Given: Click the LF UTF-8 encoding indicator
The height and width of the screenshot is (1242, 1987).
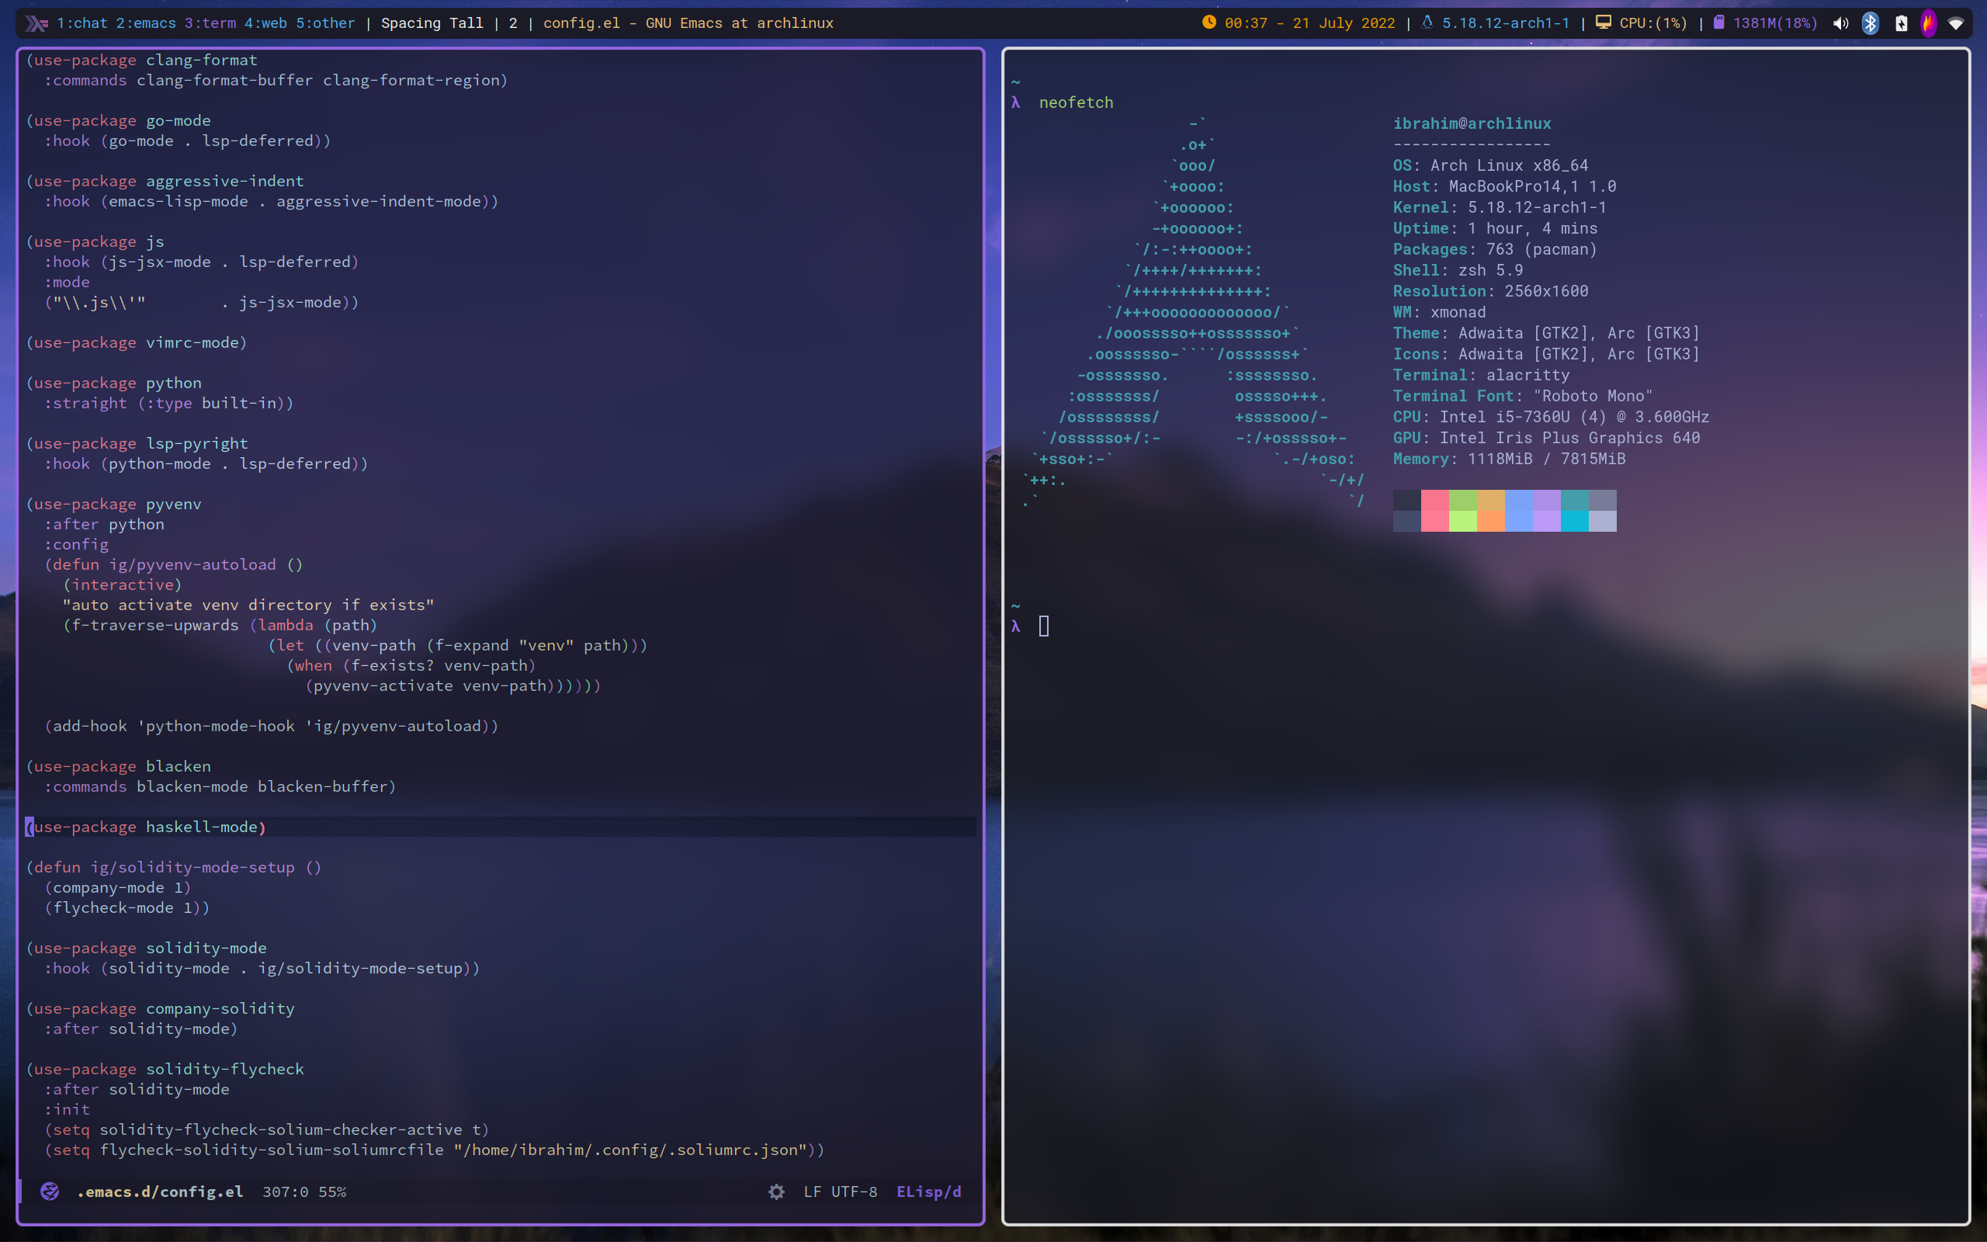Looking at the screenshot, I should point(840,1191).
